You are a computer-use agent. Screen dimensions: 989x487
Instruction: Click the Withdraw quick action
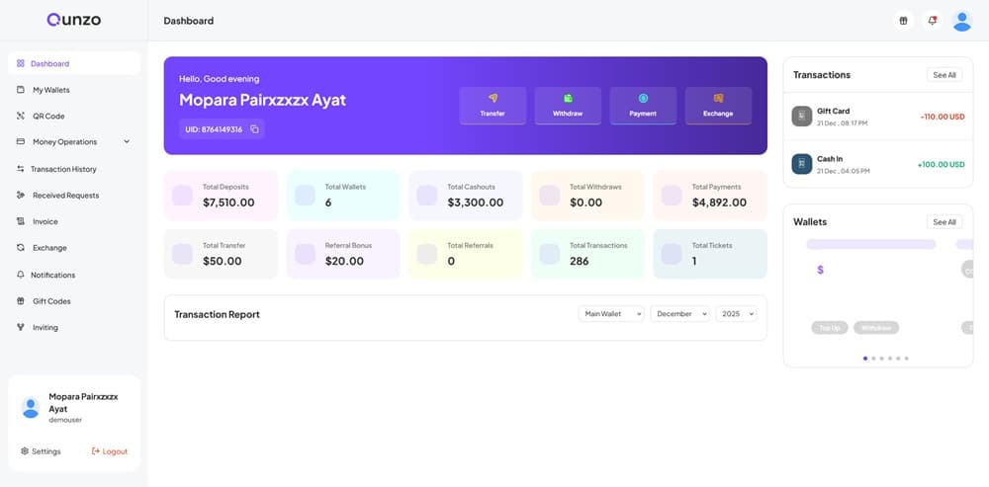pyautogui.click(x=568, y=106)
